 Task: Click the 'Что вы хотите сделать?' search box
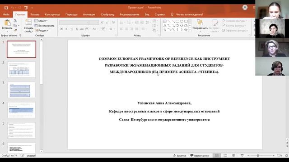pos(190,14)
